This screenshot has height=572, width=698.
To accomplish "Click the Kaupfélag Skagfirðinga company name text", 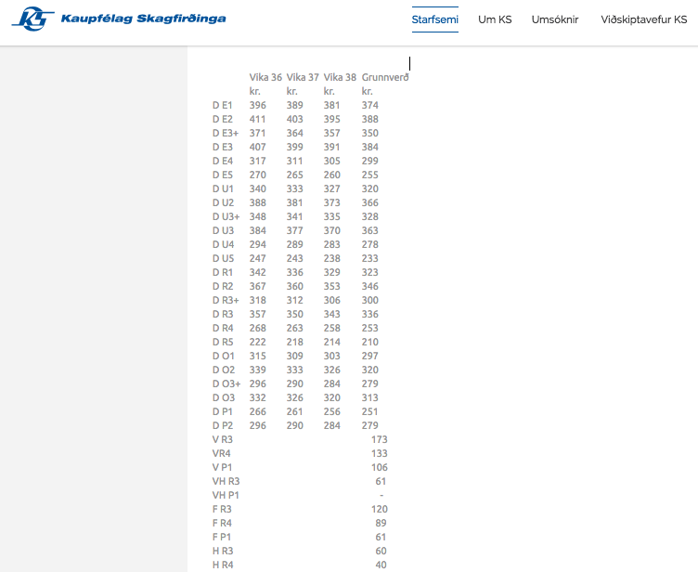I will tap(143, 19).
